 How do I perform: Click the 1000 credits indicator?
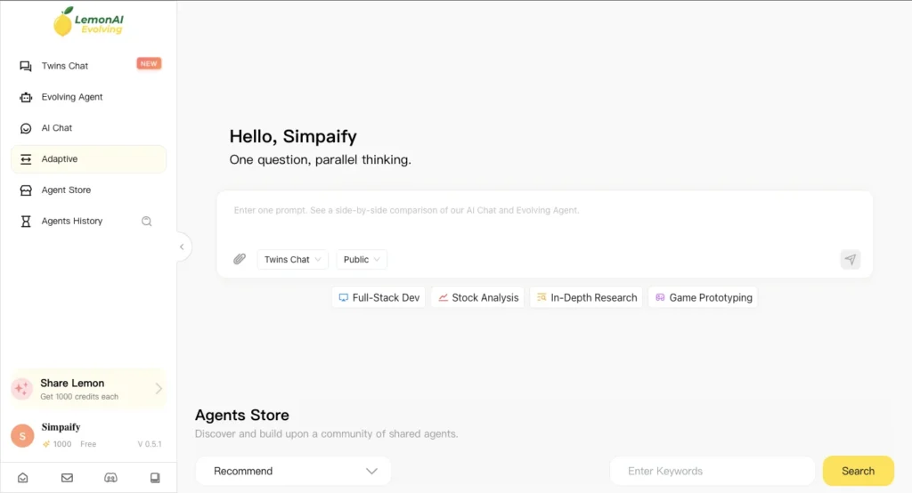[x=57, y=444]
